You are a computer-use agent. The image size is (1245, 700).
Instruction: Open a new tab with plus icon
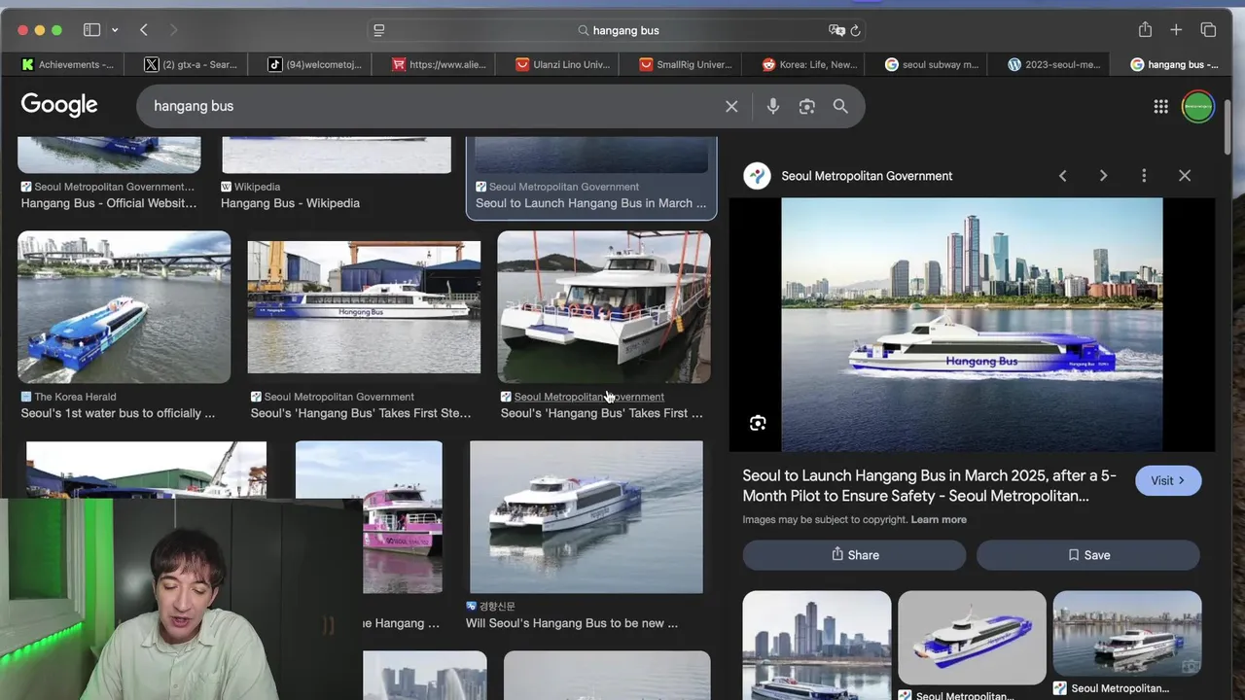pos(1176,30)
